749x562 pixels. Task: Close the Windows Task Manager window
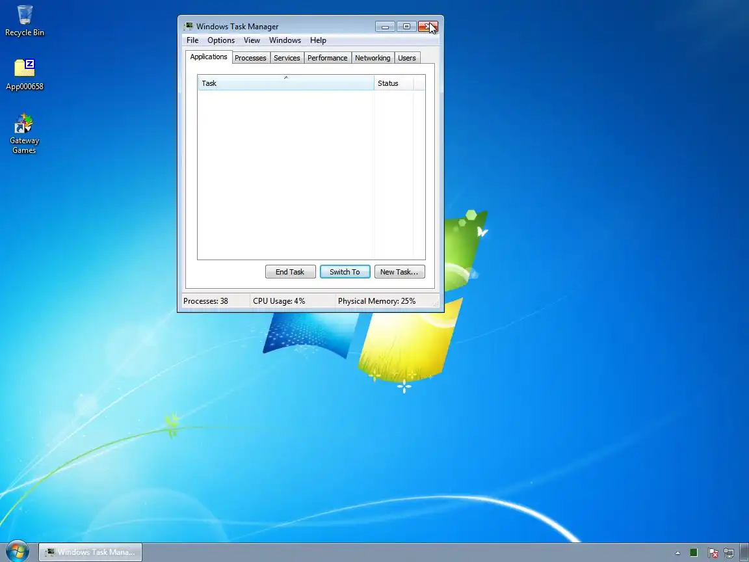click(428, 27)
